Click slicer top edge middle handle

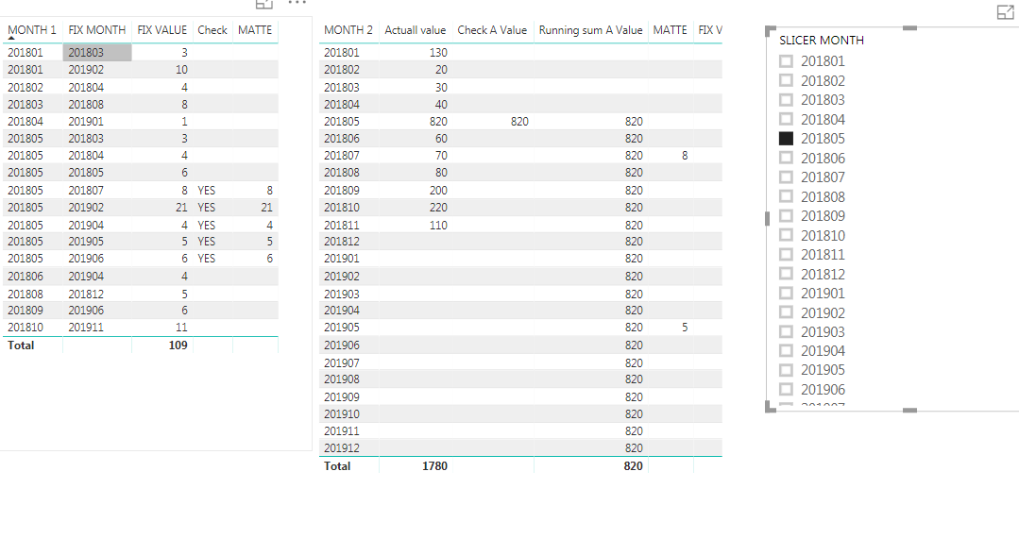(909, 28)
